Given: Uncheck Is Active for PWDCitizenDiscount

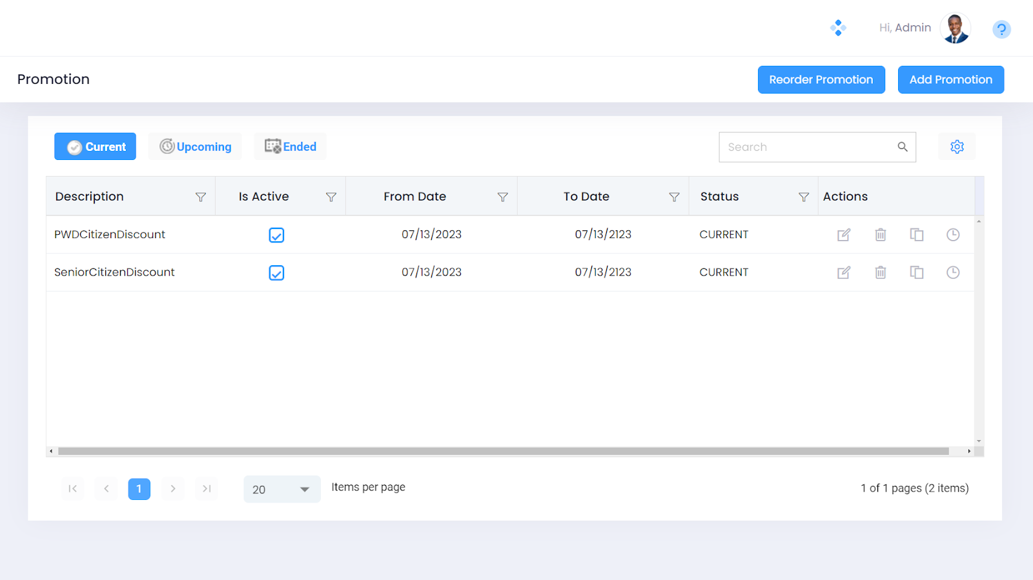Looking at the screenshot, I should click(x=276, y=235).
